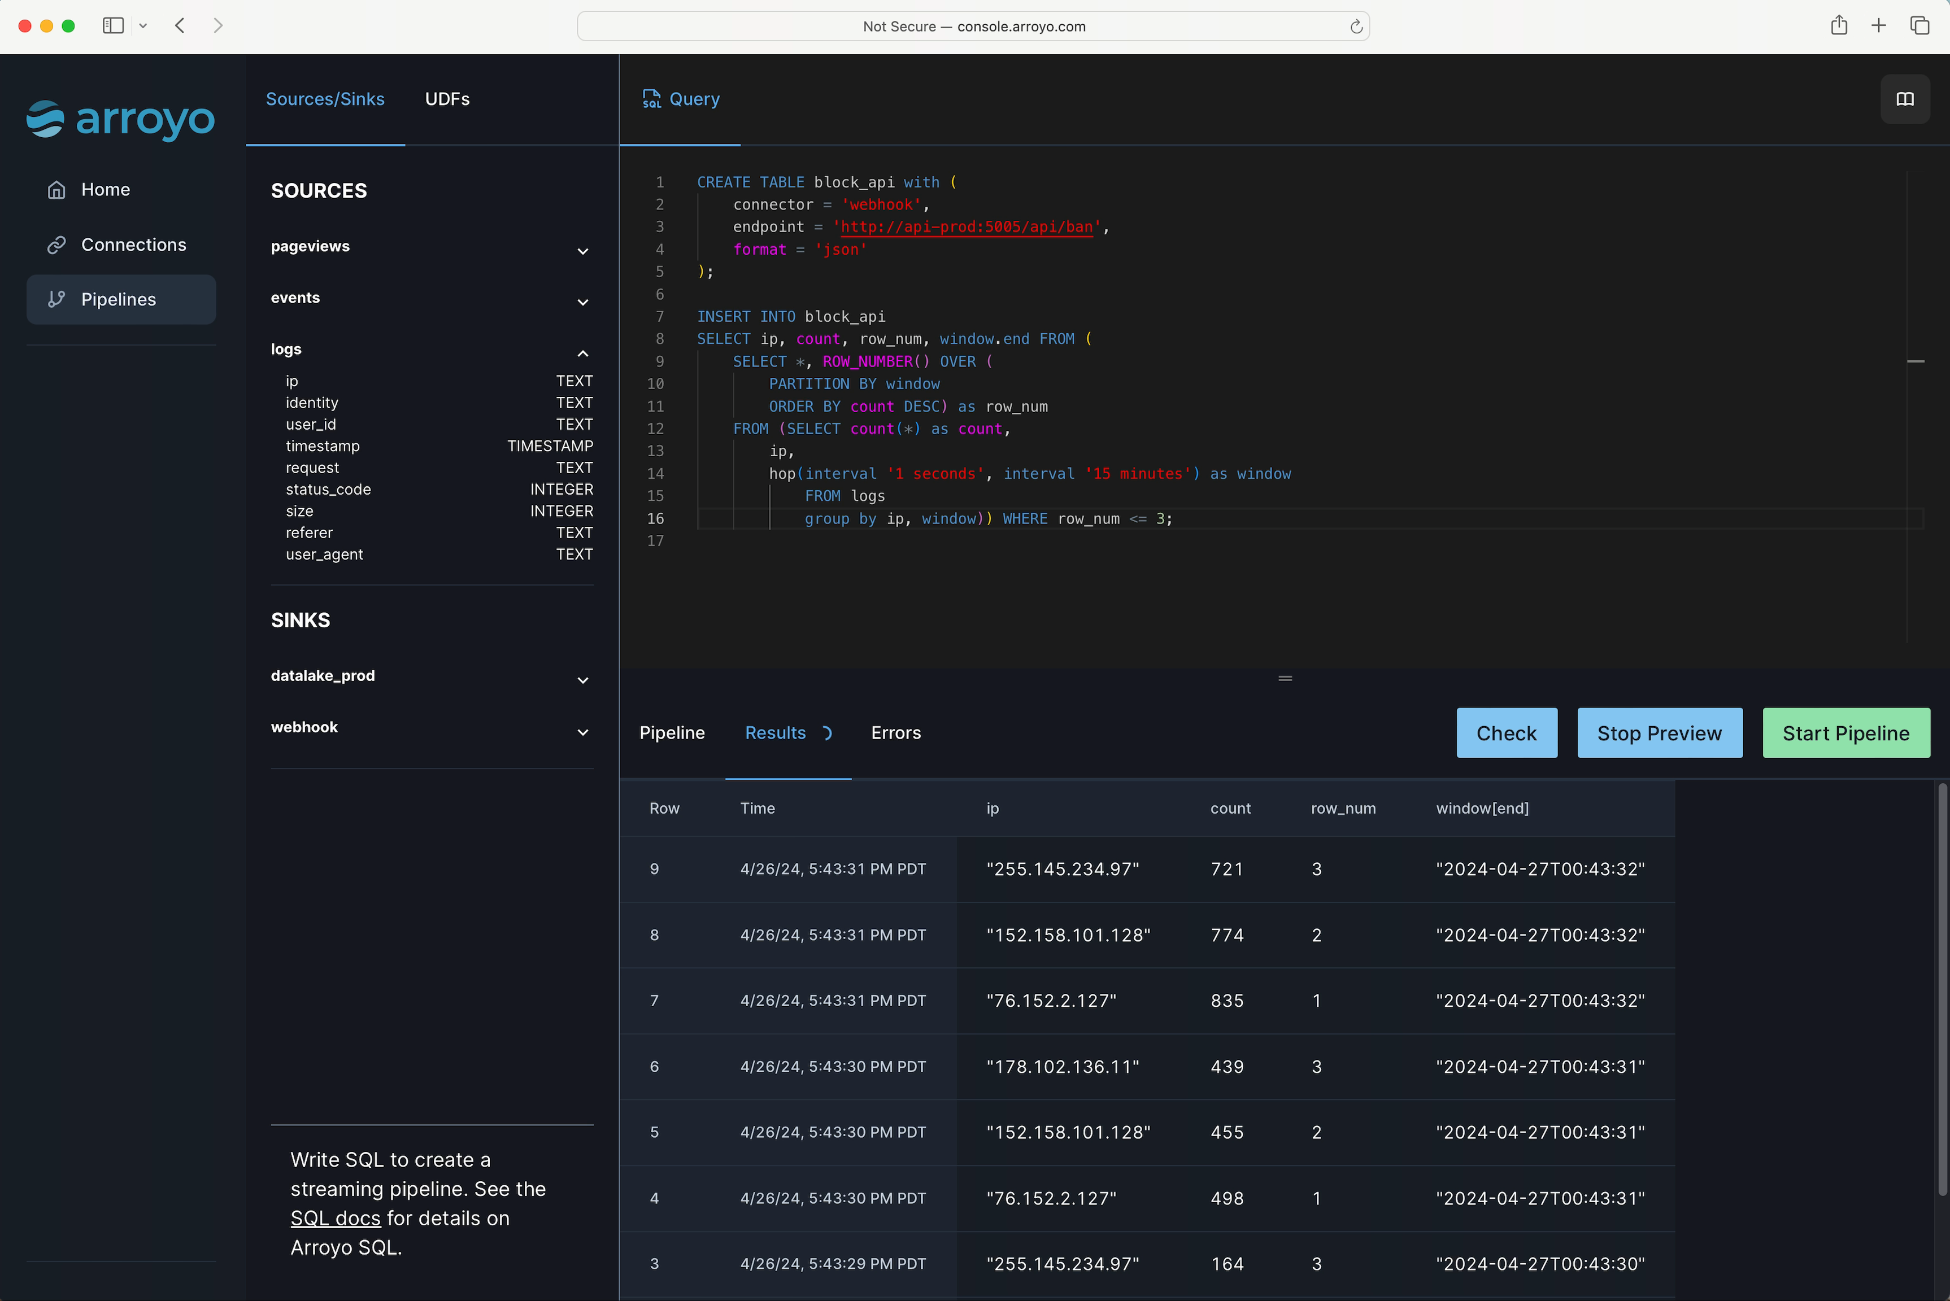
Task: Click count value 835
Action: [x=1226, y=1001]
